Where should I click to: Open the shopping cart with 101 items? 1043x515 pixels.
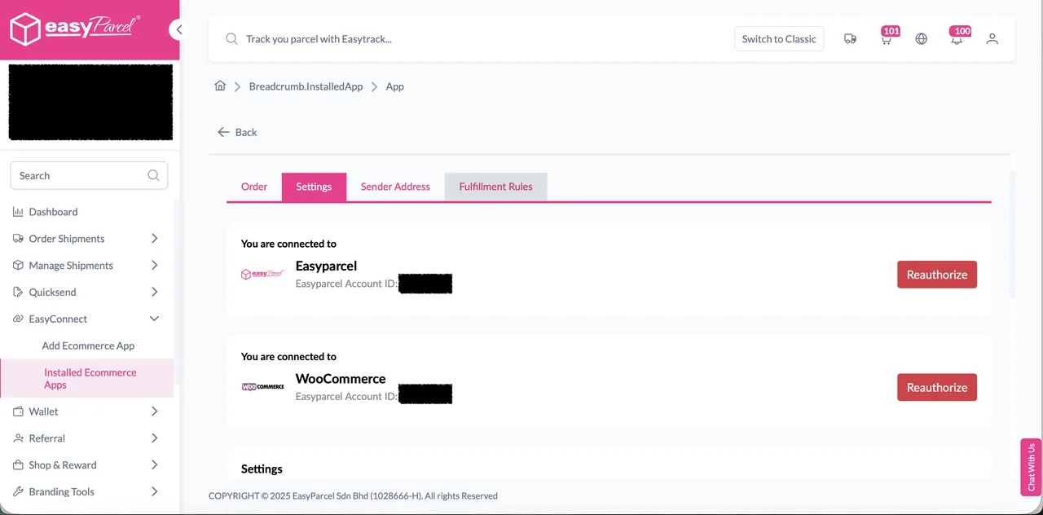pyautogui.click(x=886, y=38)
